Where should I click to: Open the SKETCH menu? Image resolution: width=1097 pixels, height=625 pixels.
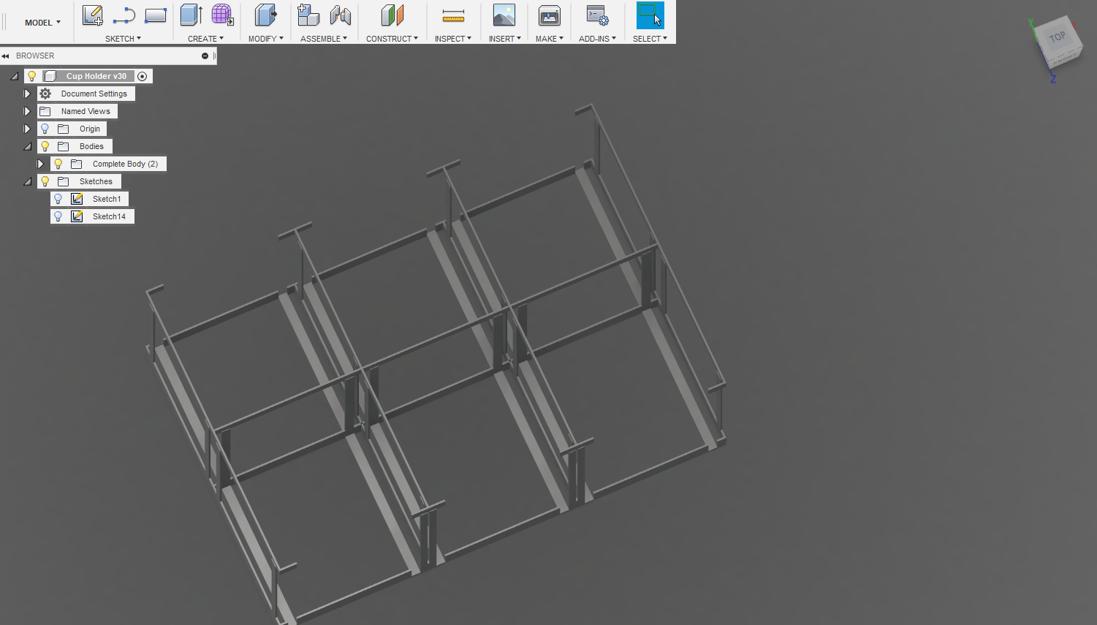point(123,39)
